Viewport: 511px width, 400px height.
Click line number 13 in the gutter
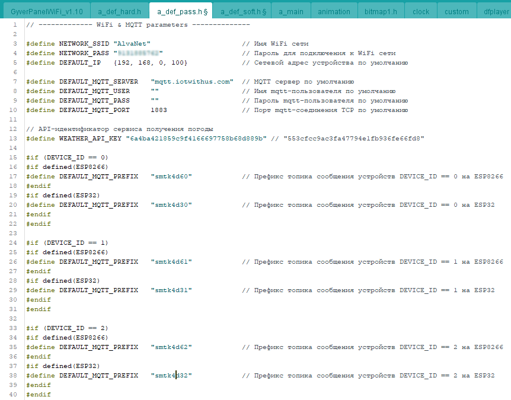(x=13, y=139)
